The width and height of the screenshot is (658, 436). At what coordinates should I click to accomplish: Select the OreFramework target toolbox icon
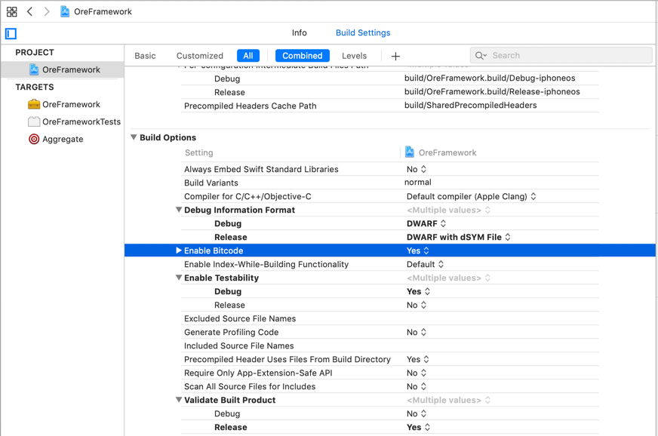click(x=34, y=104)
